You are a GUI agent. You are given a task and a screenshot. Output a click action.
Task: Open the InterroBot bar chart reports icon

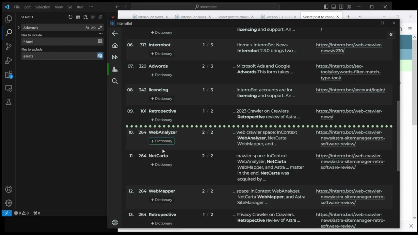(115, 69)
